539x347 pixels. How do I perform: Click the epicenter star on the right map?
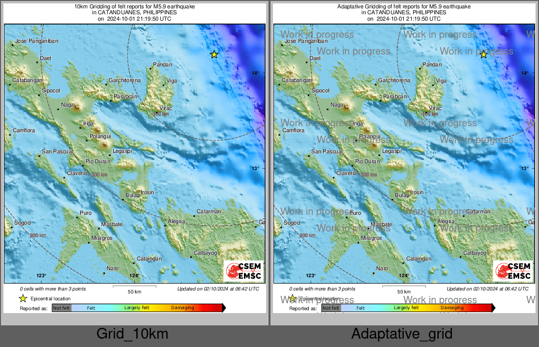pos(483,55)
